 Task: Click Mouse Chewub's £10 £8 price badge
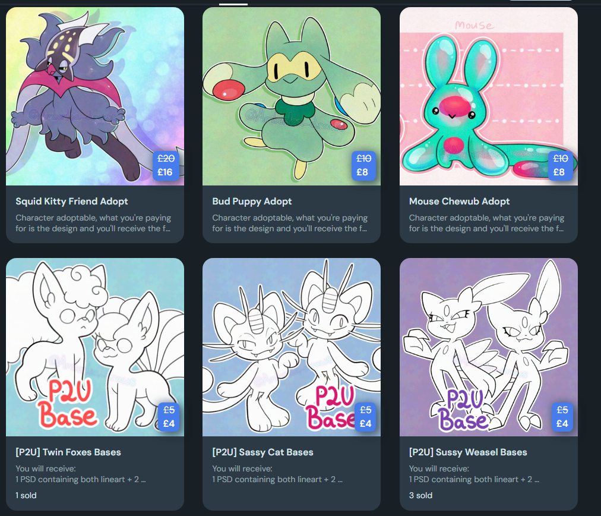click(x=561, y=165)
